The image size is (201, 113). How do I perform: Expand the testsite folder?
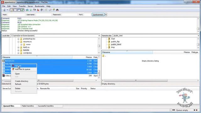click(x=18, y=50)
